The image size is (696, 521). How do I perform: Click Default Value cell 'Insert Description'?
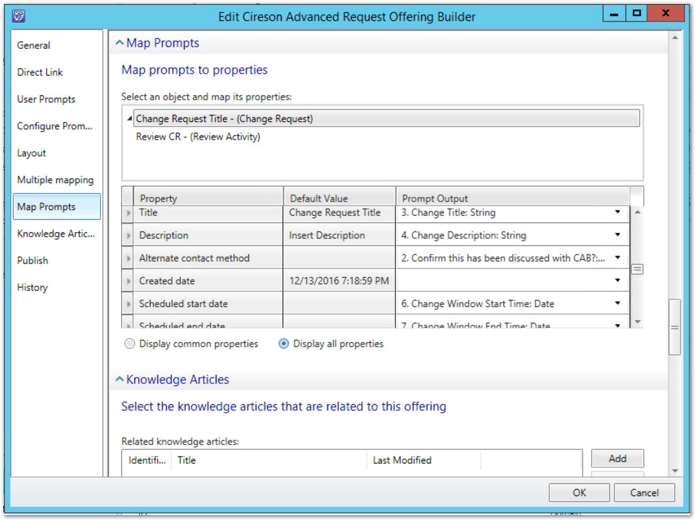pos(339,235)
